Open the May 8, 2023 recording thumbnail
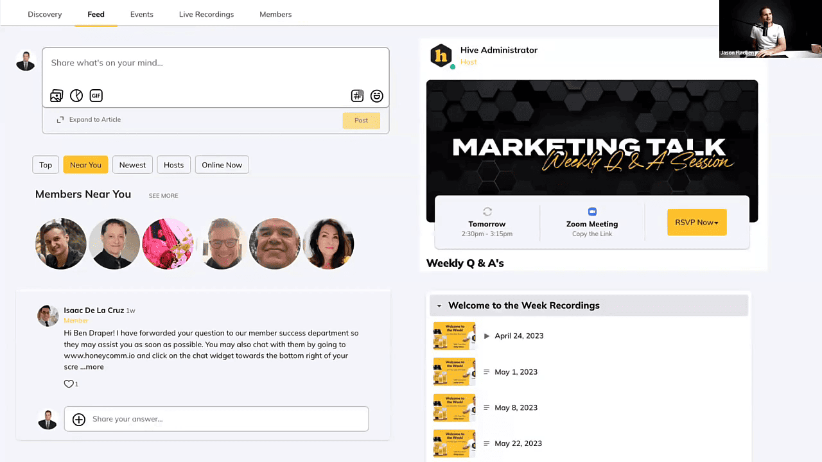Viewport: 822px width, 462px height. [455, 407]
